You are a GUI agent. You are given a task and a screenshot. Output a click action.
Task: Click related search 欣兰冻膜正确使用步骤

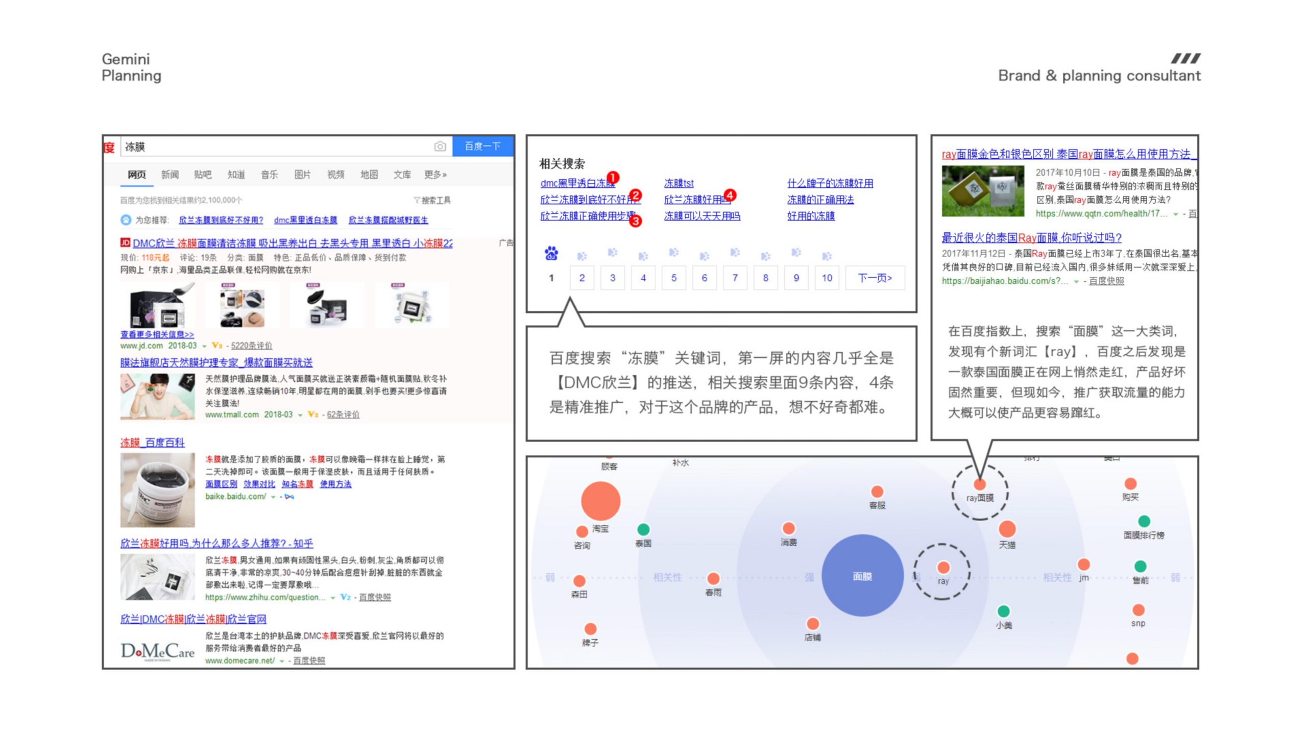(x=588, y=216)
